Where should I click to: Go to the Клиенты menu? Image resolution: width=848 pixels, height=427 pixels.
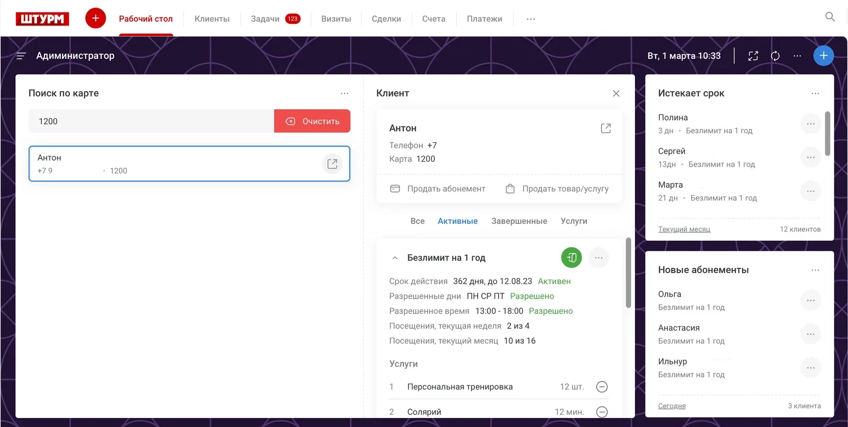pos(212,19)
